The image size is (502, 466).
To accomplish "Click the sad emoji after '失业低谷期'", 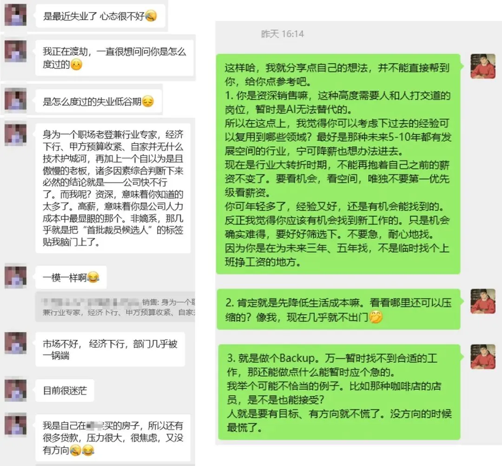I will (148, 101).
